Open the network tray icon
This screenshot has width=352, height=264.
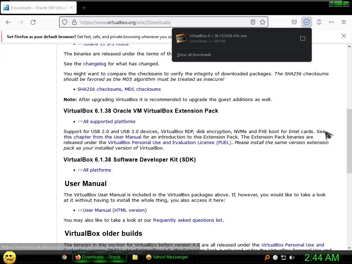tap(284, 257)
